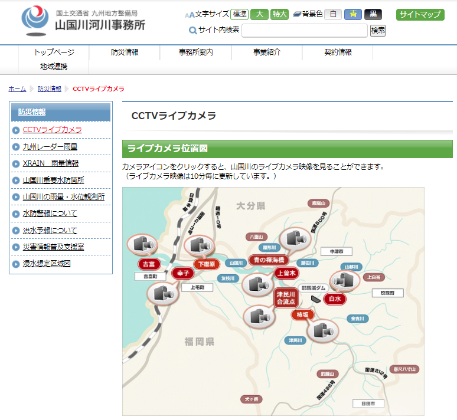Open the 契約情報 menu item
The height and width of the screenshot is (420, 457).
click(x=338, y=52)
